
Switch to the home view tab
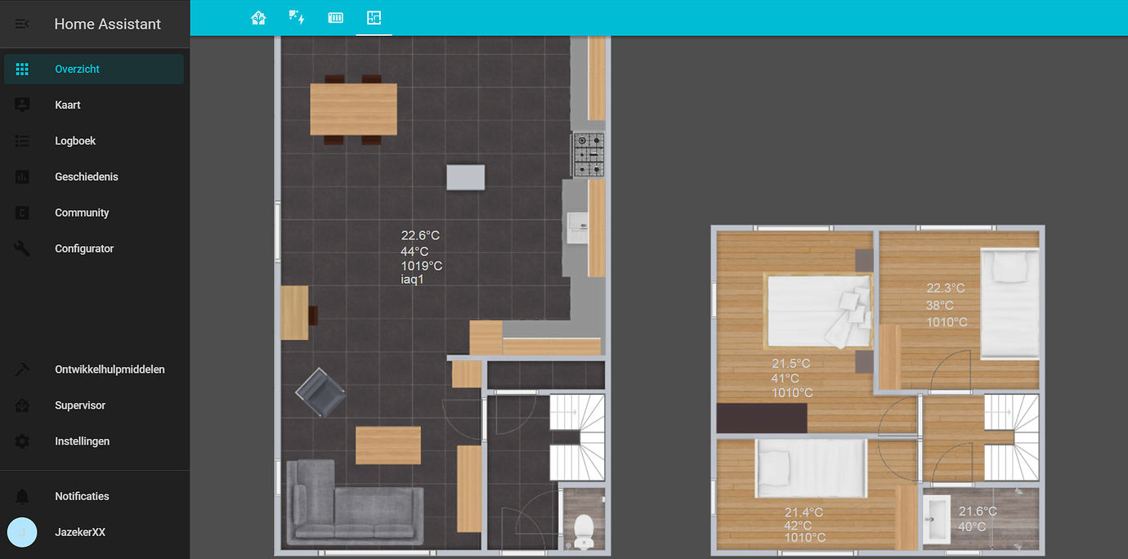258,16
